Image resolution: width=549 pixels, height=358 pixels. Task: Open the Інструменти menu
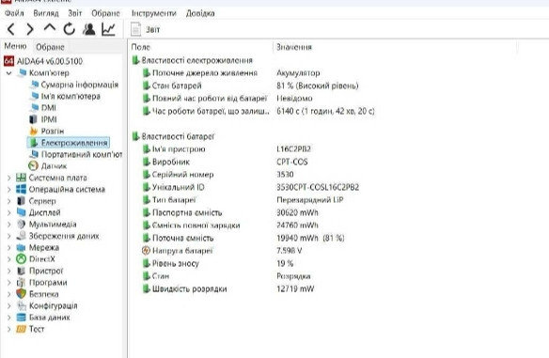(x=154, y=13)
